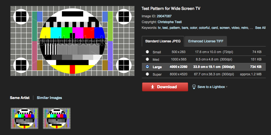Click the '734 KB' file size
Screen dimensions: 271x135
tap(256, 67)
